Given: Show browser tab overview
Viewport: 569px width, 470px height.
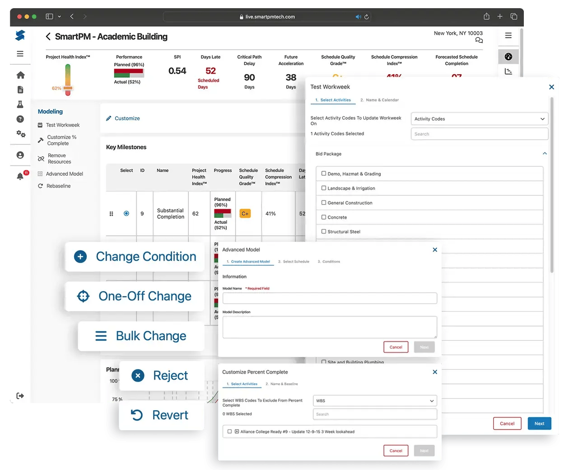Looking at the screenshot, I should (x=514, y=17).
